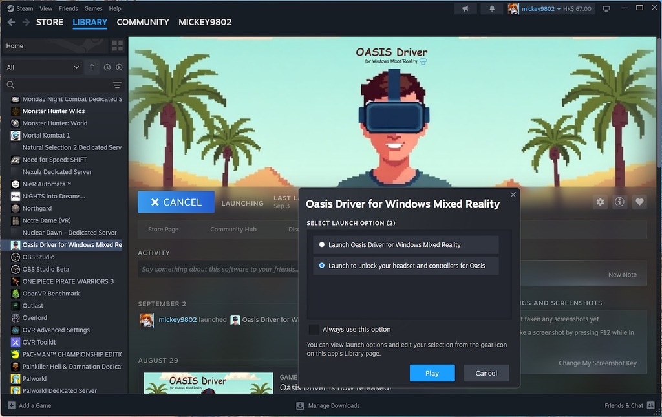Expand the All library filter dropdown

pos(42,67)
